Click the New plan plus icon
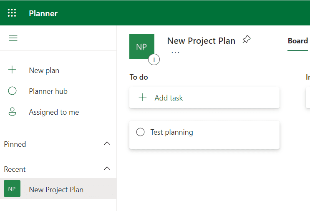 coord(12,70)
